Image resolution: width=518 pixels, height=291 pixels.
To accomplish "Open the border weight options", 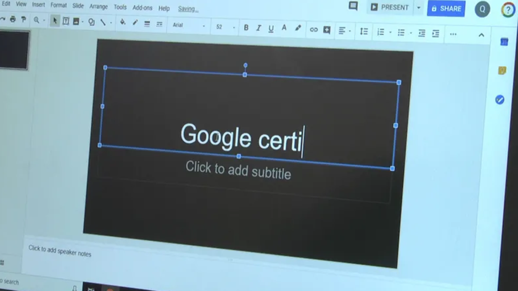I will pos(147,24).
